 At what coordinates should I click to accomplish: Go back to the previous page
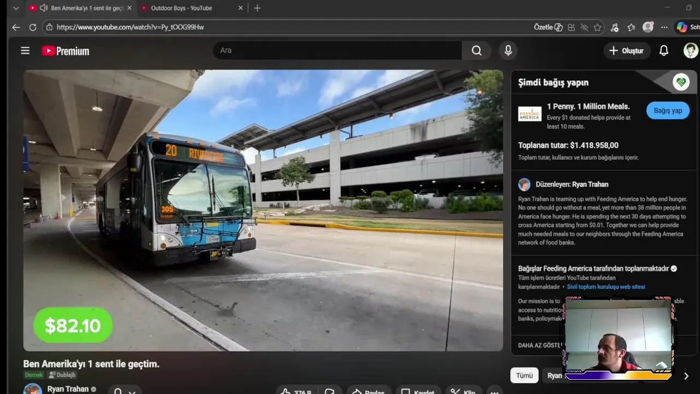coord(16,27)
